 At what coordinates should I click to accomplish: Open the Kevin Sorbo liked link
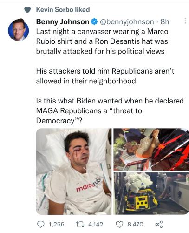point(63,10)
